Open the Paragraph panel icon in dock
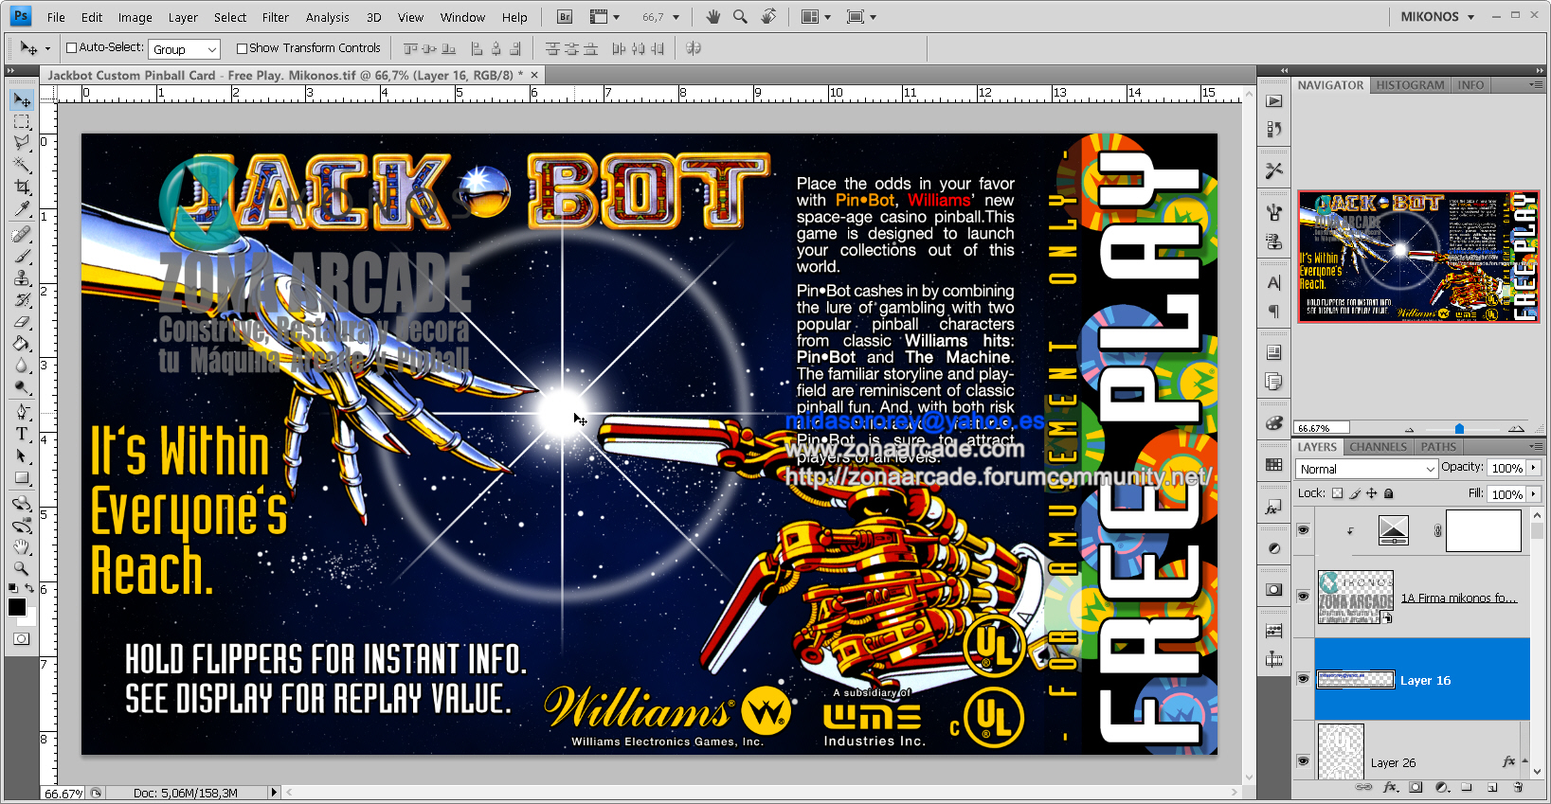1551x804 pixels. tap(1274, 311)
